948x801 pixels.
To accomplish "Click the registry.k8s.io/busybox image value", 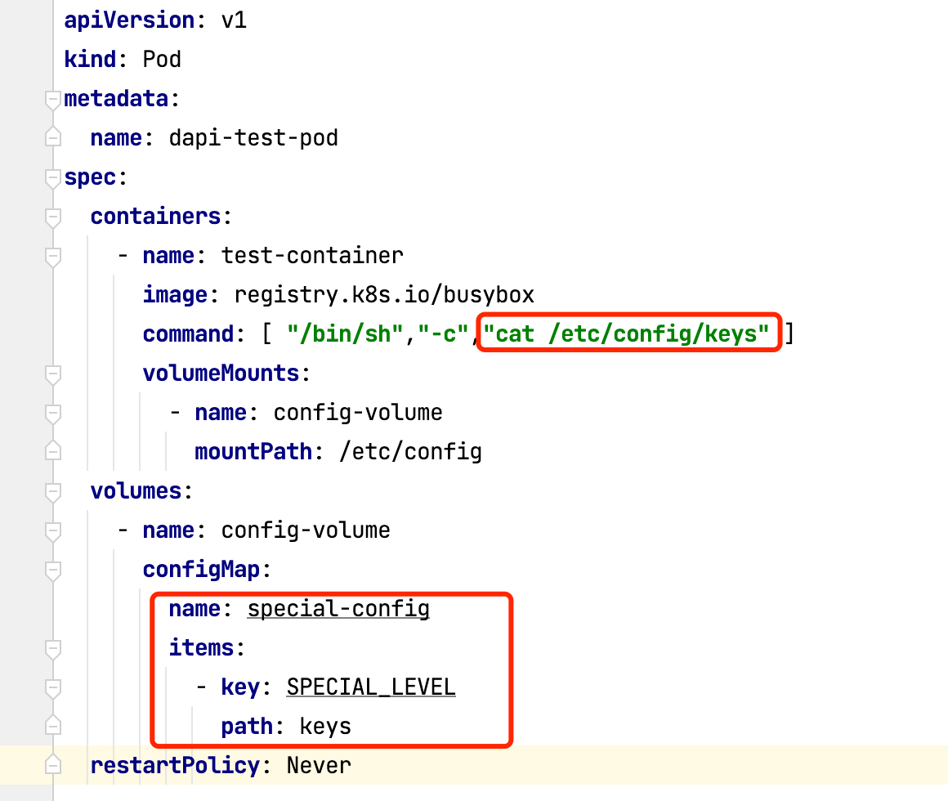I will 384,295.
